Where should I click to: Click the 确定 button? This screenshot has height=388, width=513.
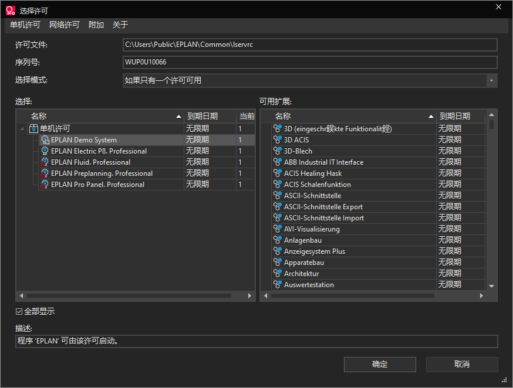click(x=380, y=365)
